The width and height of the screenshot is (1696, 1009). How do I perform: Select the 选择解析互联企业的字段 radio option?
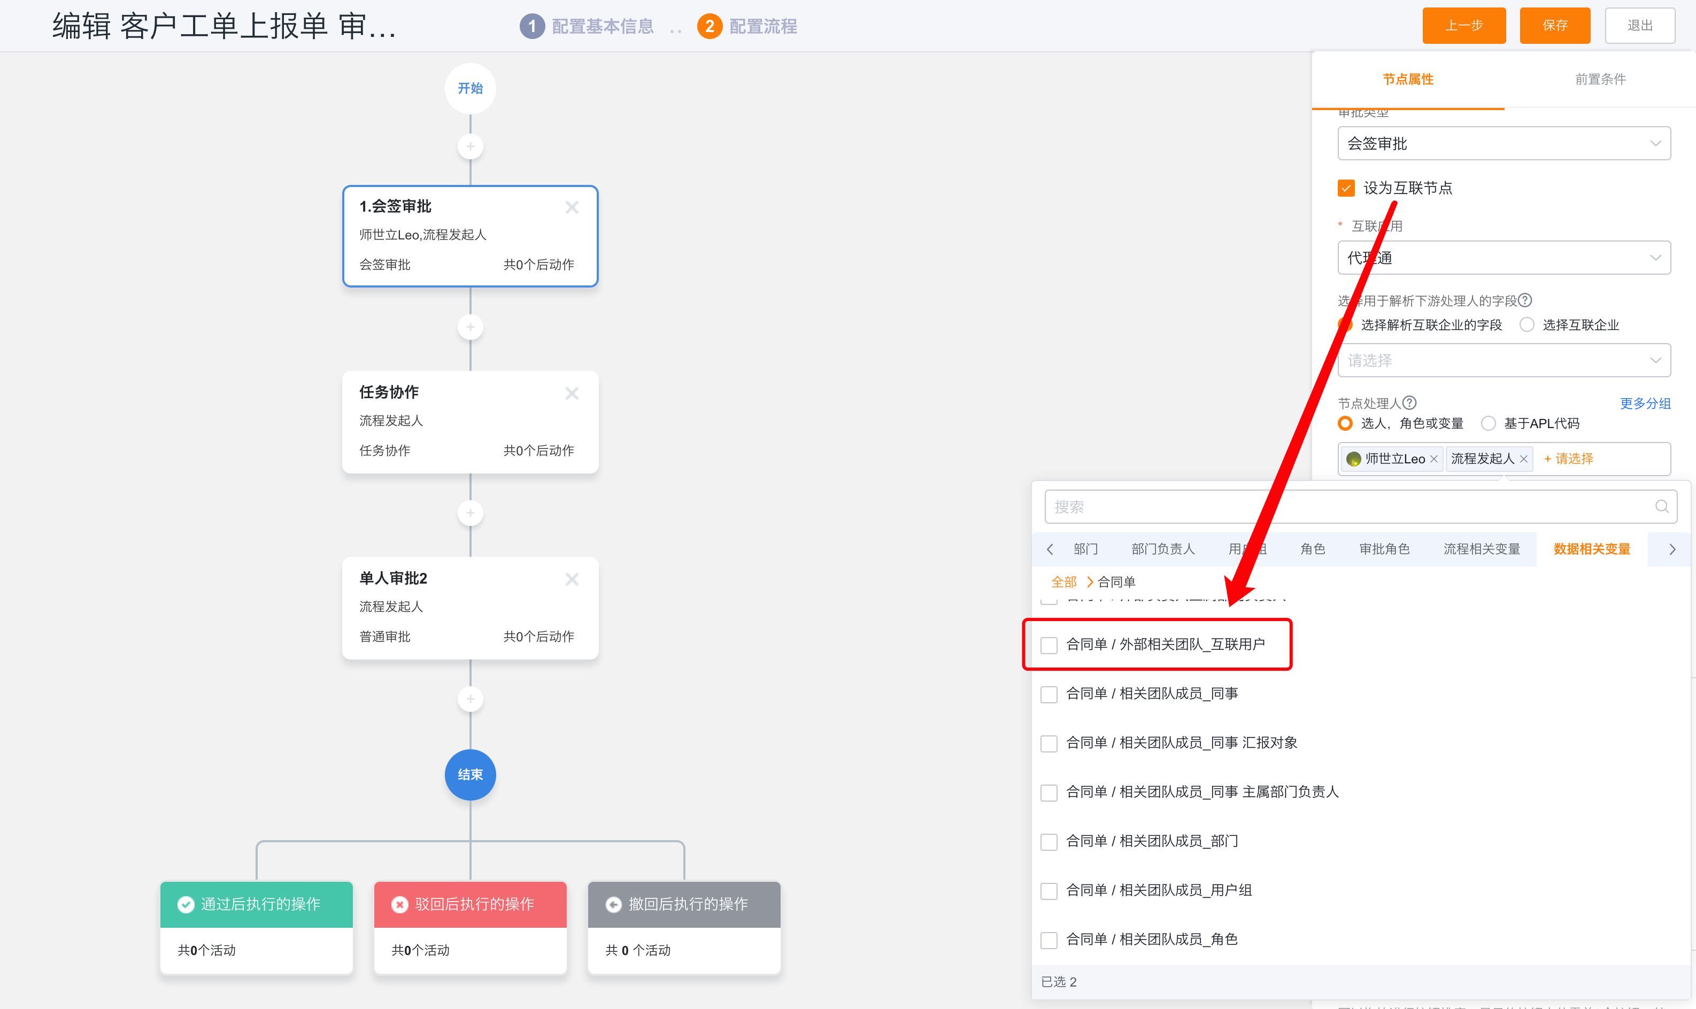1344,325
